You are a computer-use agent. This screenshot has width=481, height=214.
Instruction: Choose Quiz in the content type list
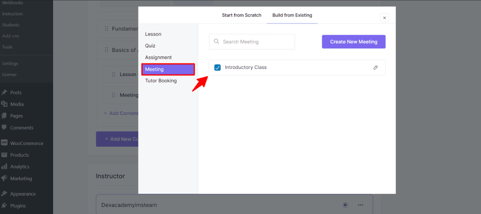click(x=150, y=46)
